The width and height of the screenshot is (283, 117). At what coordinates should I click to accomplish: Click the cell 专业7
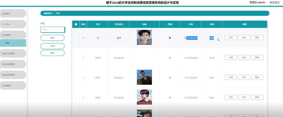pos(212,78)
